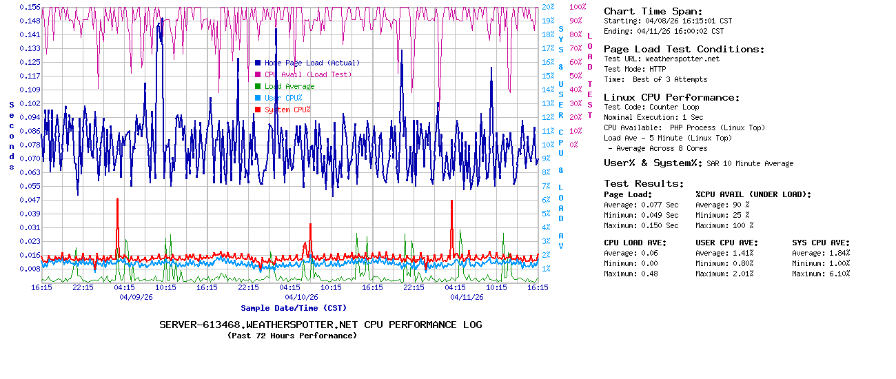Click the green Load Average legend swatch
The width and height of the screenshot is (896, 379).
point(258,86)
